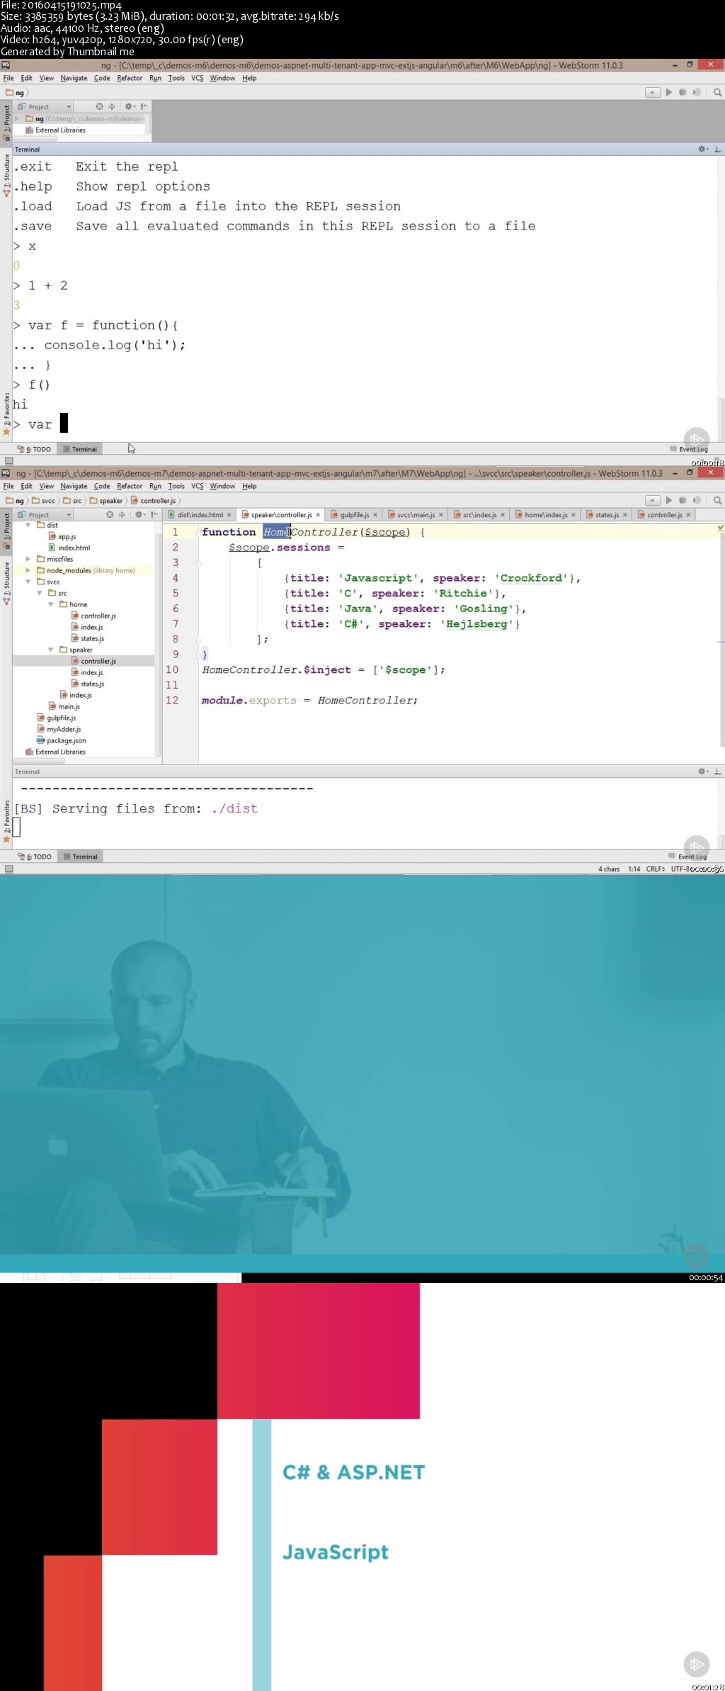Click the 'C# & ASP.NET' text on the slide

click(x=354, y=1472)
